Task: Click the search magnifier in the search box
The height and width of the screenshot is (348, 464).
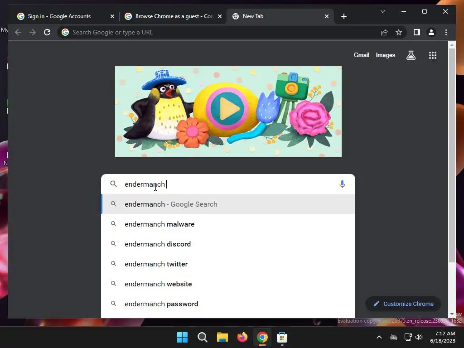Action: [113, 184]
